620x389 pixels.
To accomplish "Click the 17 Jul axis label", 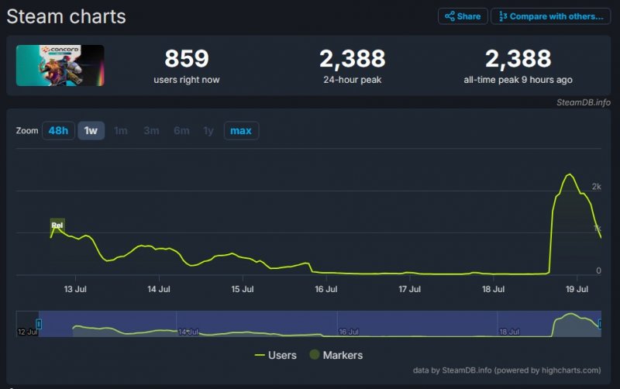I will [x=410, y=289].
